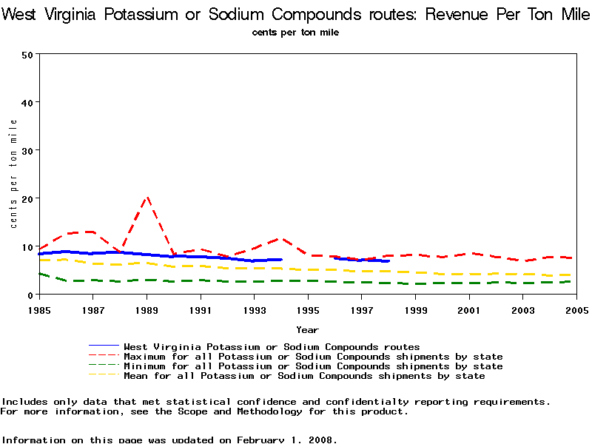Click the chart title about West Virginia routes
592x444 pixels.
tap(296, 15)
